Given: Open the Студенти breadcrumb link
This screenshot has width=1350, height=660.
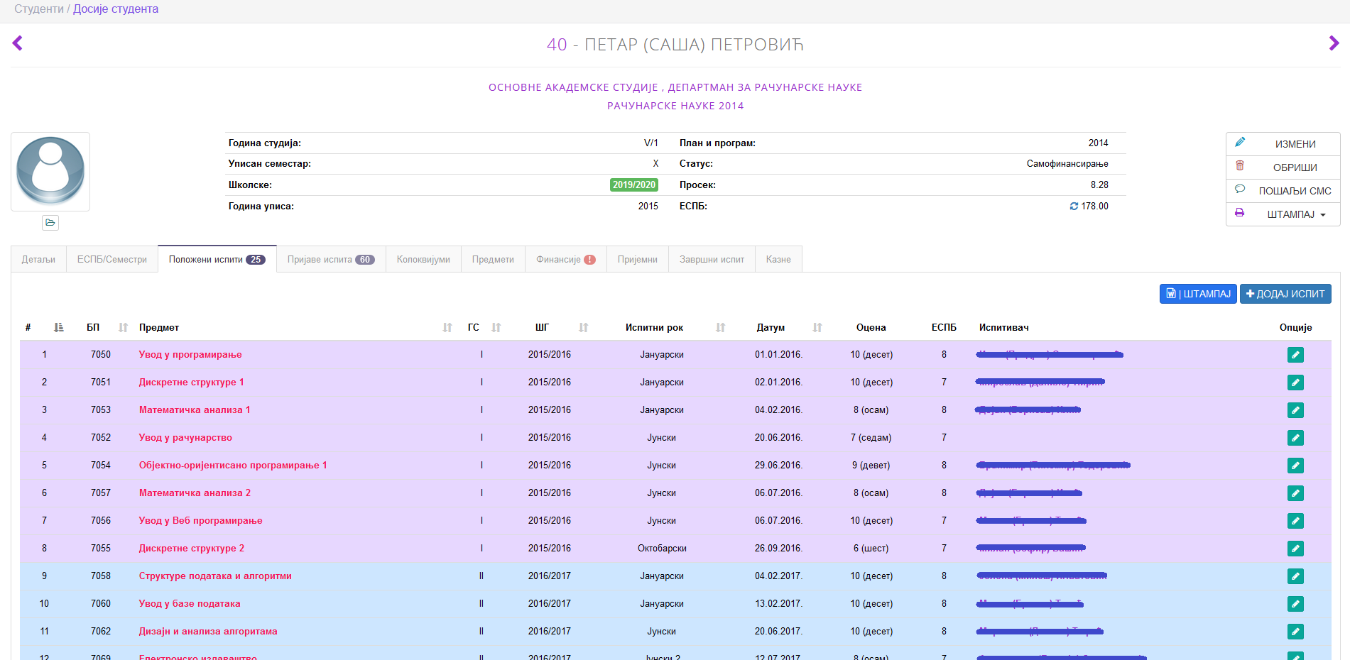Looking at the screenshot, I should tap(38, 9).
